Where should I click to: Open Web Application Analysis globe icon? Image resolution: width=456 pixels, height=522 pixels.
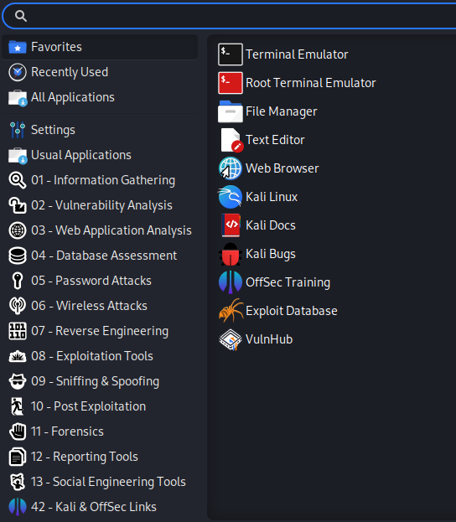pos(18,230)
